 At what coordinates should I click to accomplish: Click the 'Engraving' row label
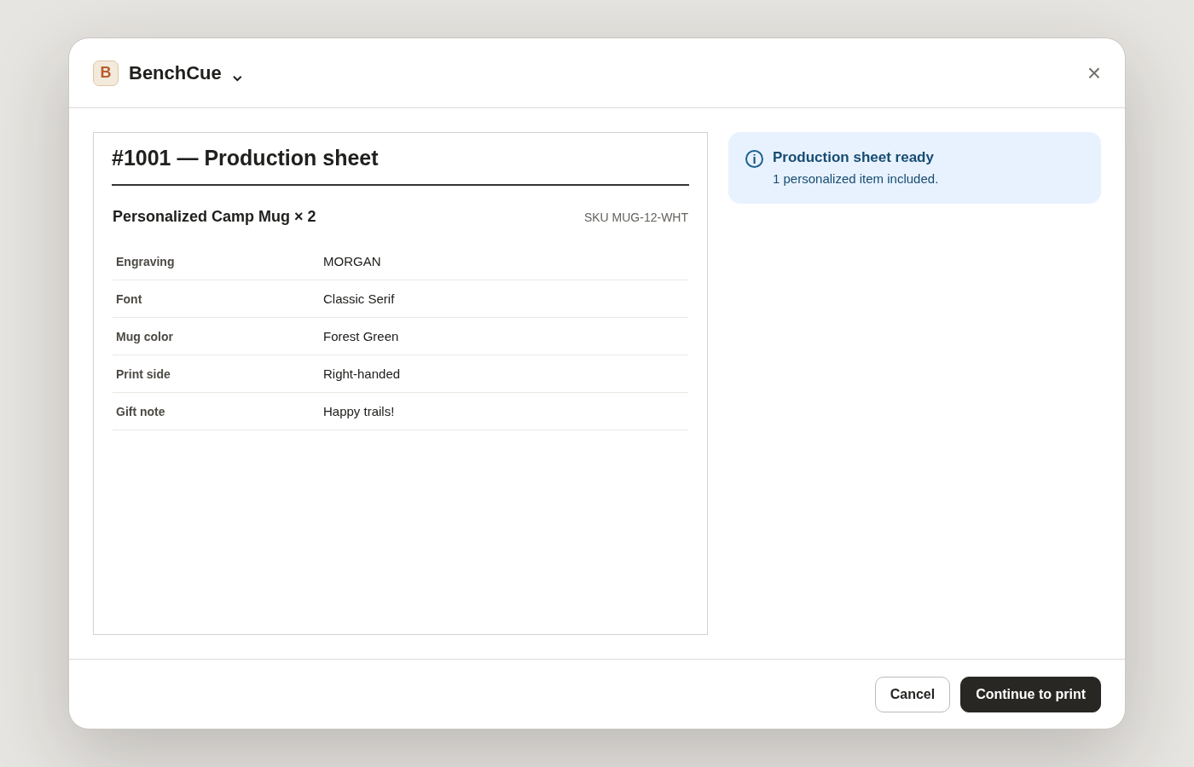point(145,262)
